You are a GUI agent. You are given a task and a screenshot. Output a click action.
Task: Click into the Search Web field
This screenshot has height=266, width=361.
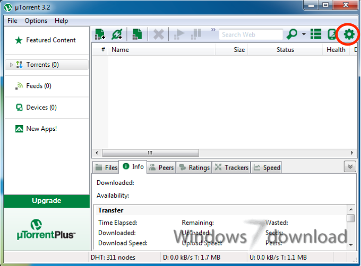point(251,34)
